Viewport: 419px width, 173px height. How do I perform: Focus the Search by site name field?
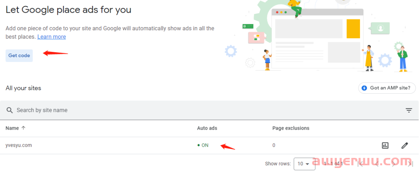(116, 110)
